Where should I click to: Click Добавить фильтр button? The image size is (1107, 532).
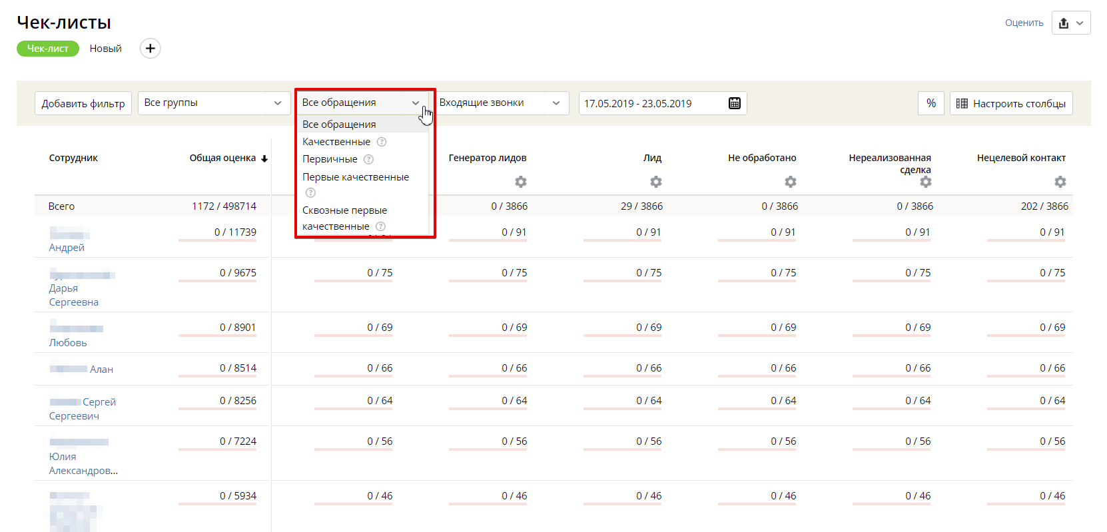pos(83,103)
